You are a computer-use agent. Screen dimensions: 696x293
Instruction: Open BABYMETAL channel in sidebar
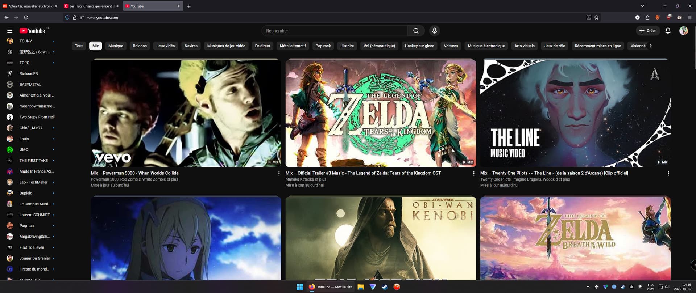30,84
